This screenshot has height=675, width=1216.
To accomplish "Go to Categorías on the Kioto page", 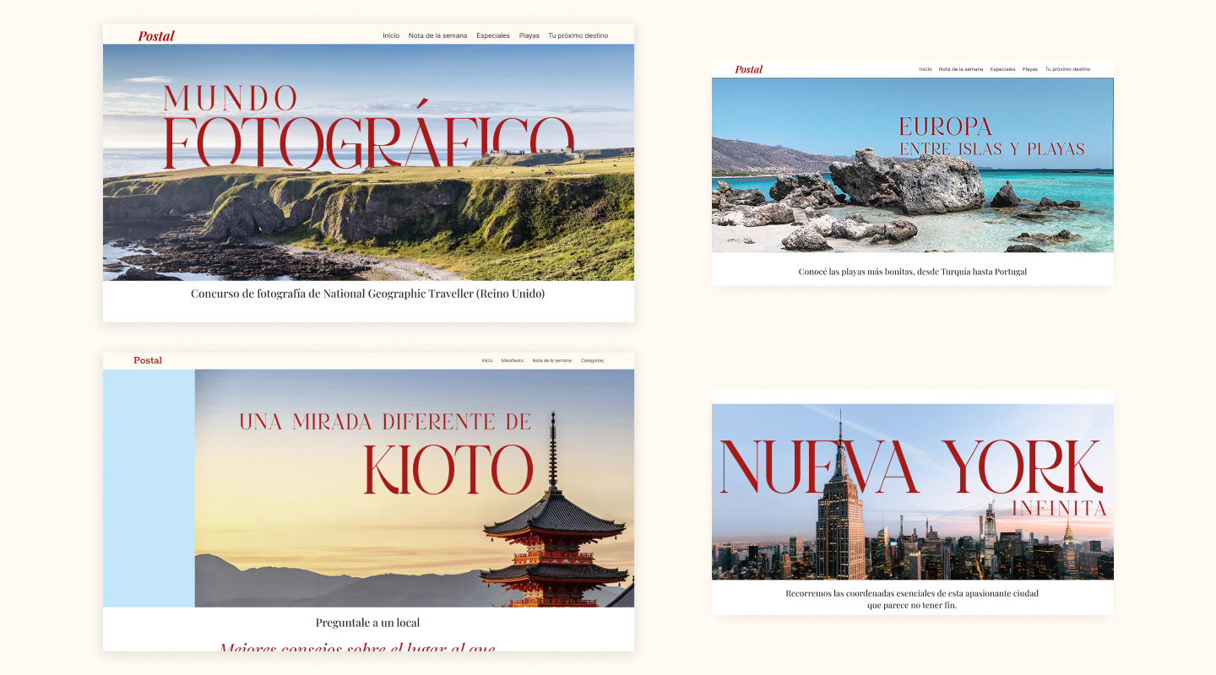I will click(592, 360).
